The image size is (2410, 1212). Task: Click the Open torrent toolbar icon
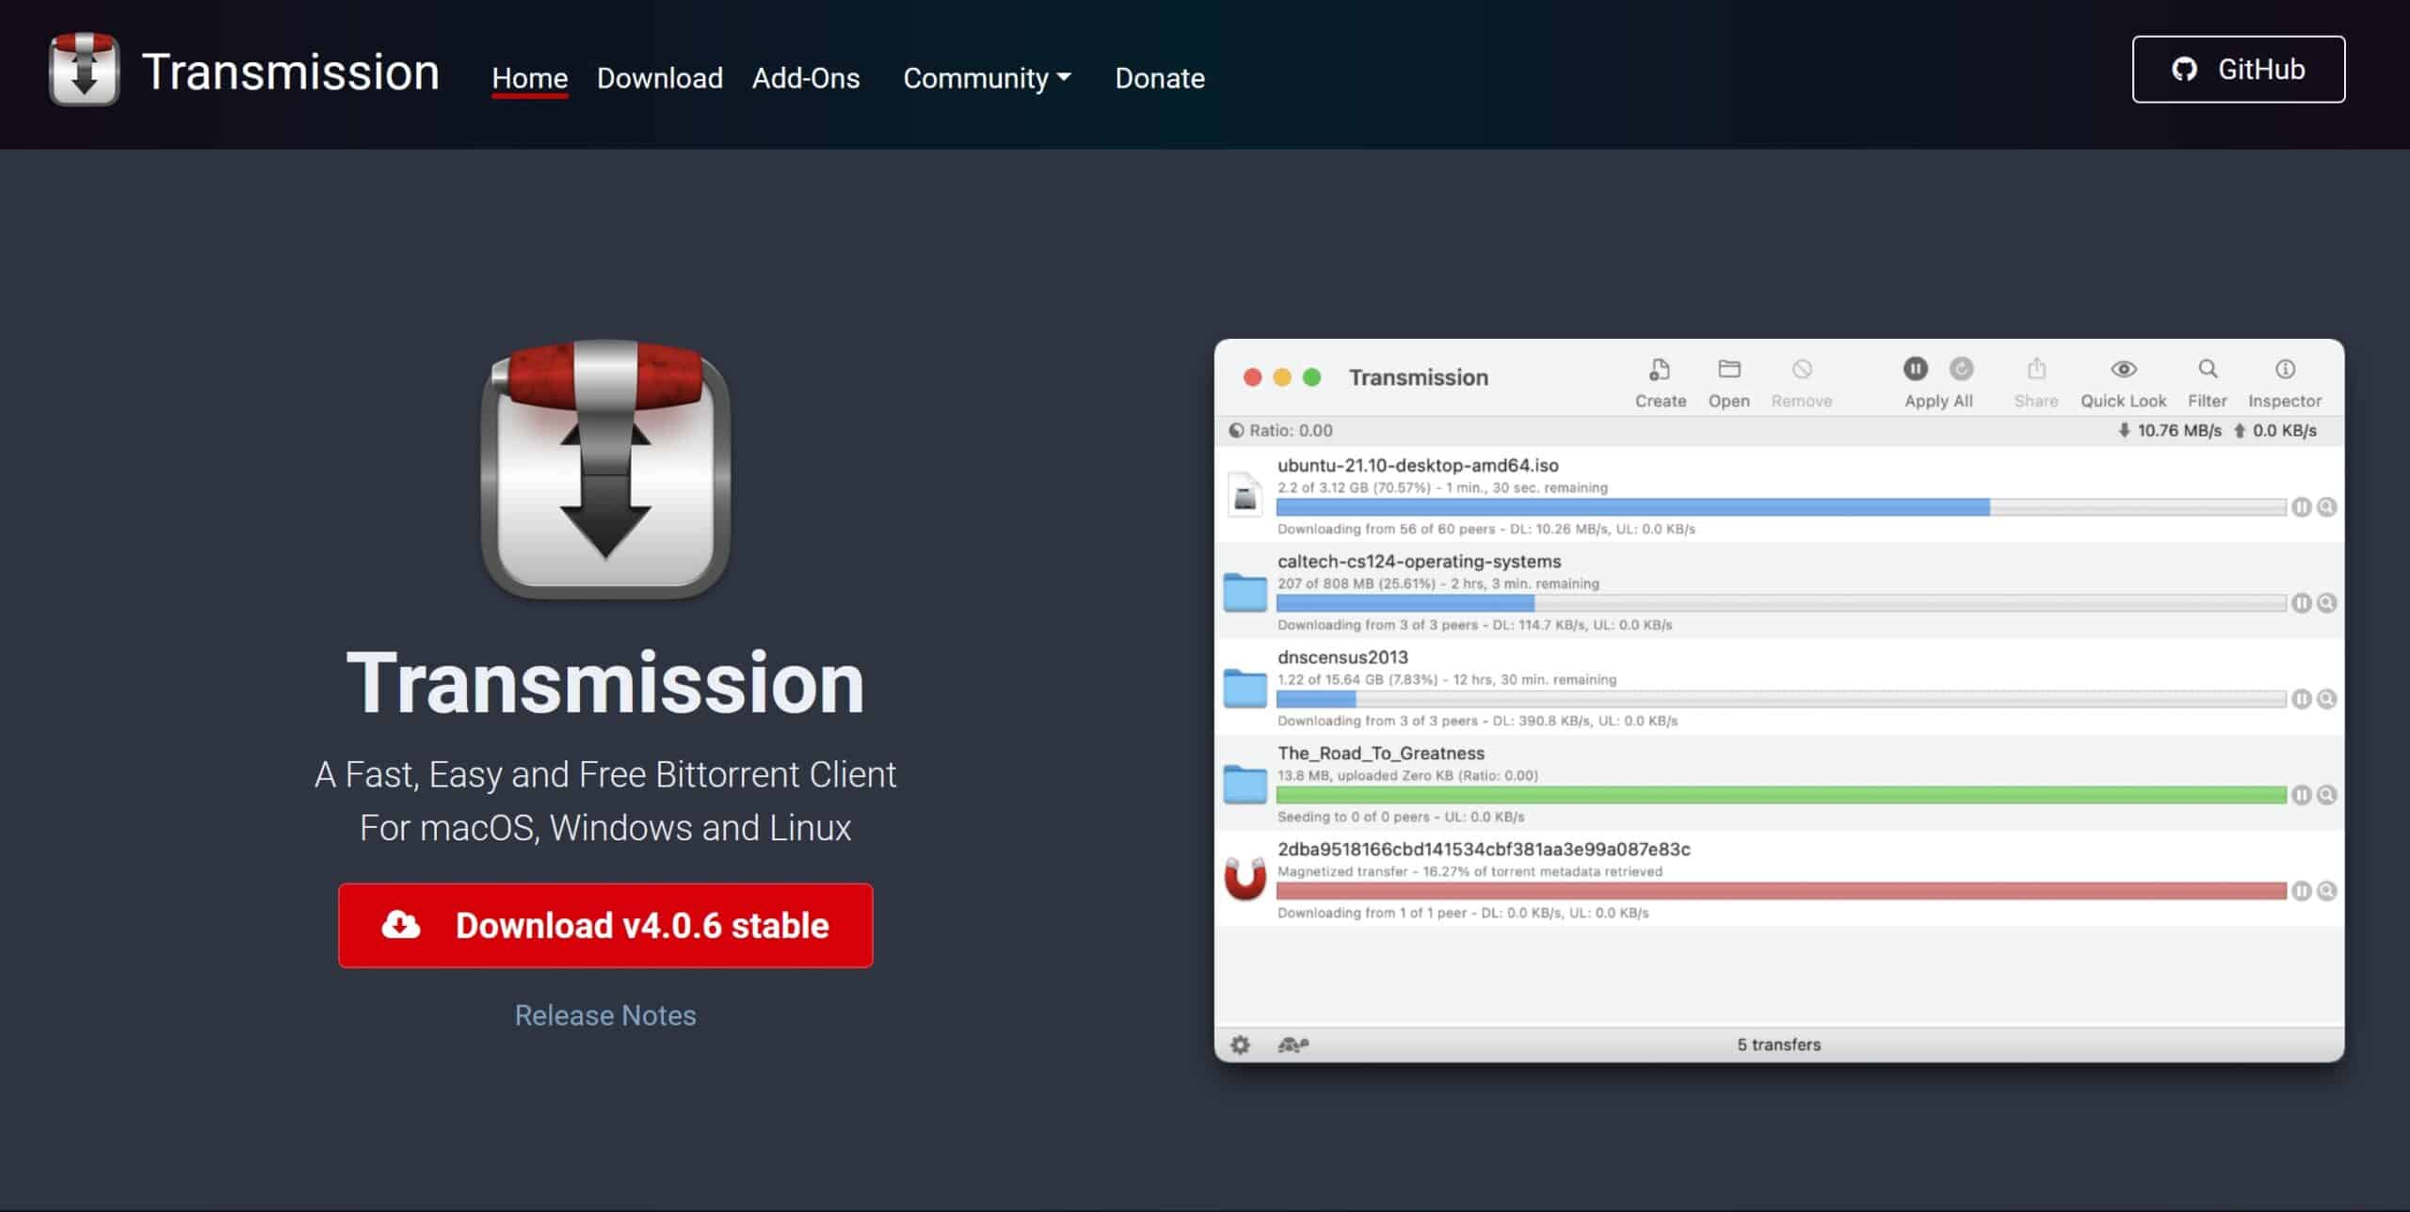click(1729, 369)
